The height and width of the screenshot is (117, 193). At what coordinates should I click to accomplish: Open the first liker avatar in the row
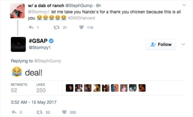click(70, 88)
